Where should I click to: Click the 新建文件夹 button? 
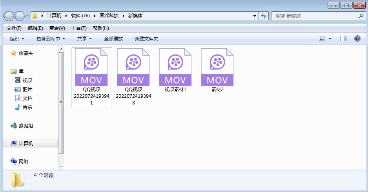click(146, 38)
